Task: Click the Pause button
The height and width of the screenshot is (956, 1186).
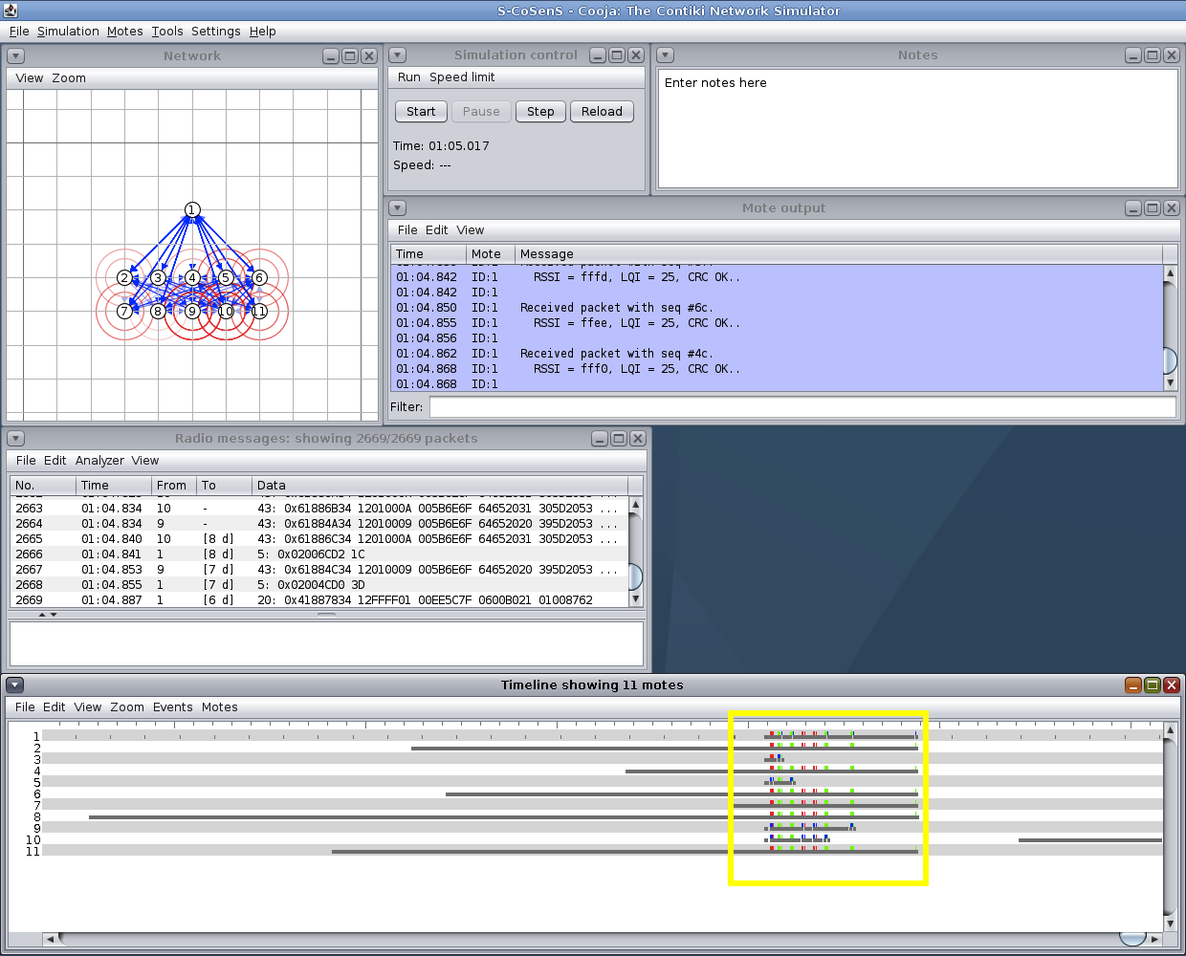Action: (481, 112)
